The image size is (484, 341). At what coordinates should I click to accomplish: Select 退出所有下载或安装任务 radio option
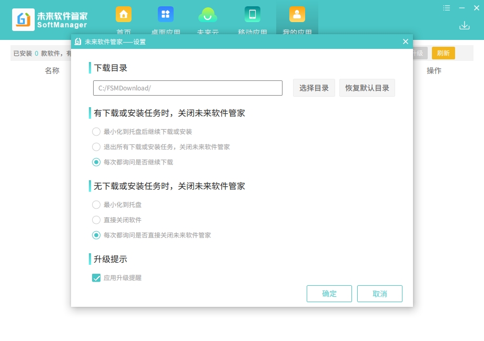(x=96, y=147)
